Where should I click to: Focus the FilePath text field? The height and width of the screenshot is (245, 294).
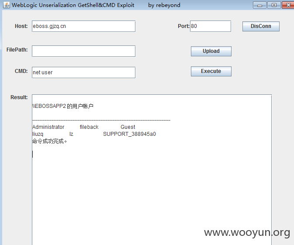click(83, 51)
